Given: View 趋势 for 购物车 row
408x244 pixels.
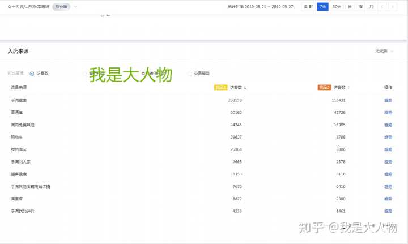Looking at the screenshot, I should [x=388, y=137].
